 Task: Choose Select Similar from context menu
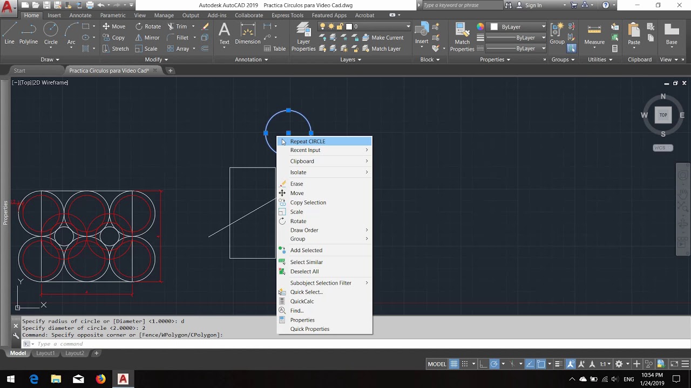(324, 262)
